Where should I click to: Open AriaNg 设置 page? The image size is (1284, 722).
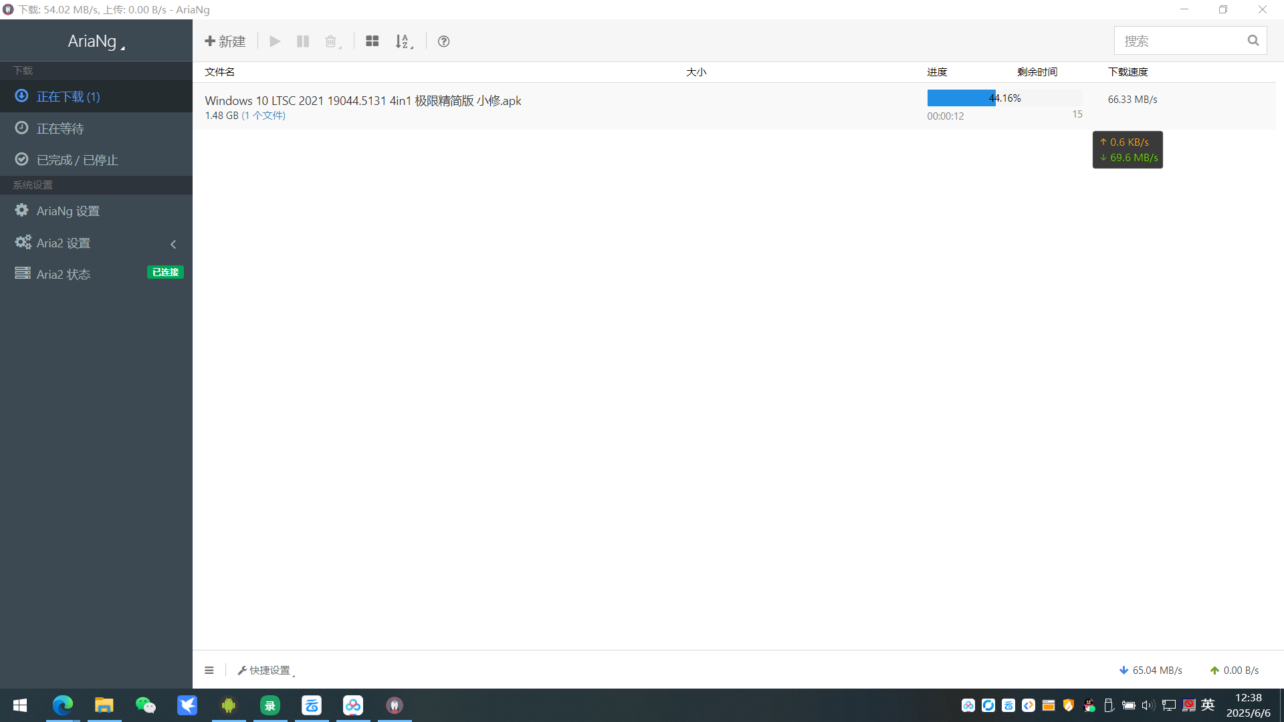click(x=96, y=211)
